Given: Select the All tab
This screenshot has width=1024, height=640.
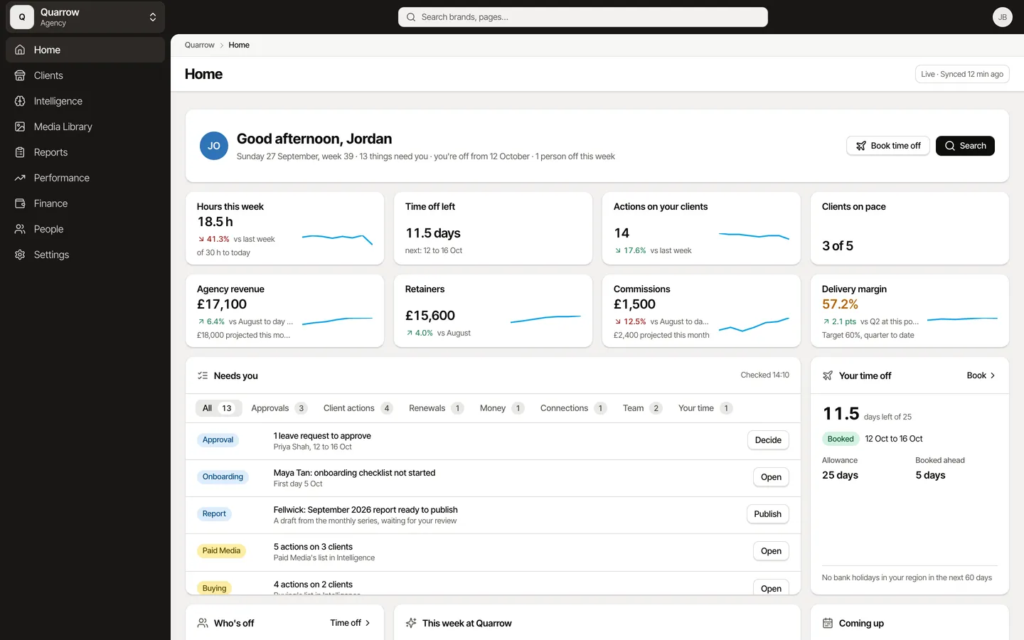Looking at the screenshot, I should [x=218, y=408].
